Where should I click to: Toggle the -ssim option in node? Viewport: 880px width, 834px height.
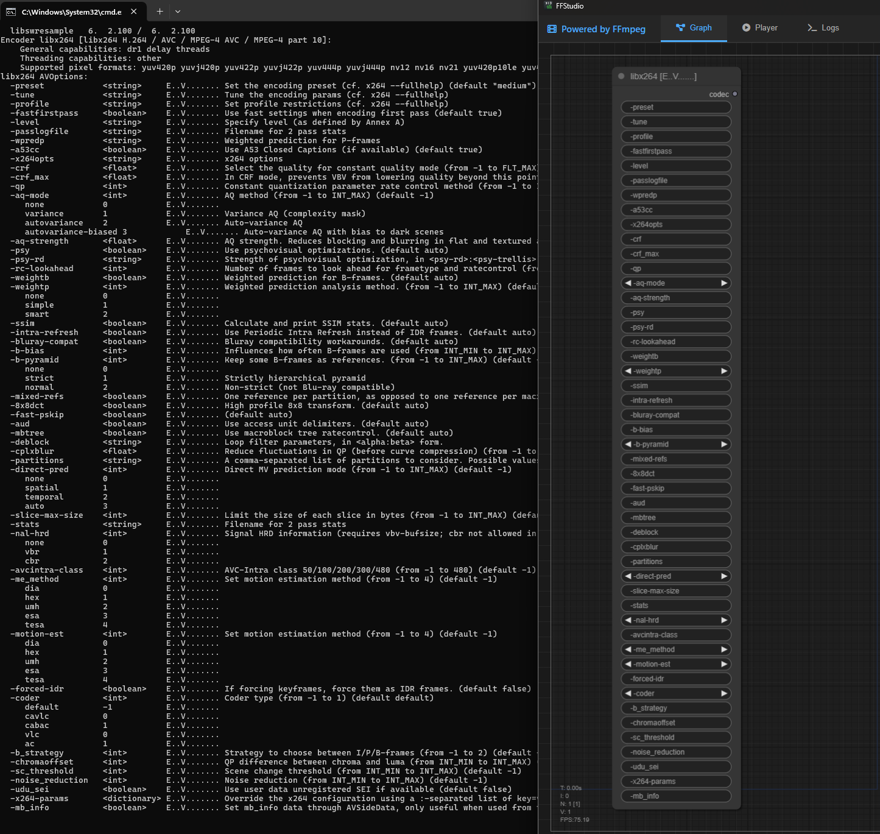click(x=676, y=386)
